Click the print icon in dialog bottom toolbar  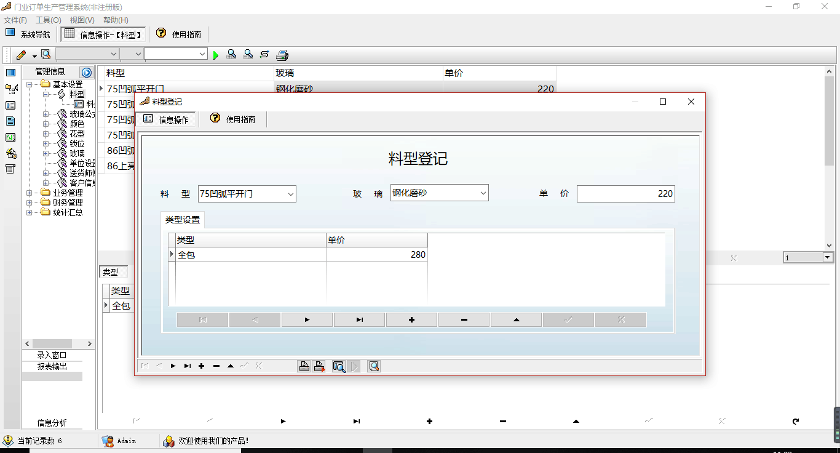(x=304, y=366)
